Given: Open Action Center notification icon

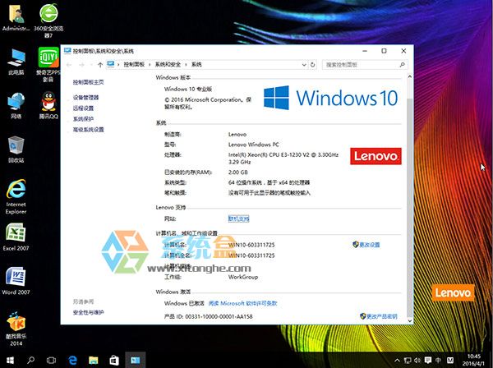Looking at the screenshot, I should [x=428, y=361].
